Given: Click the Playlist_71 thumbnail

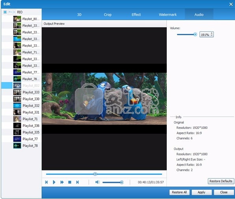Looking at the screenshot, I should tap(17, 119).
